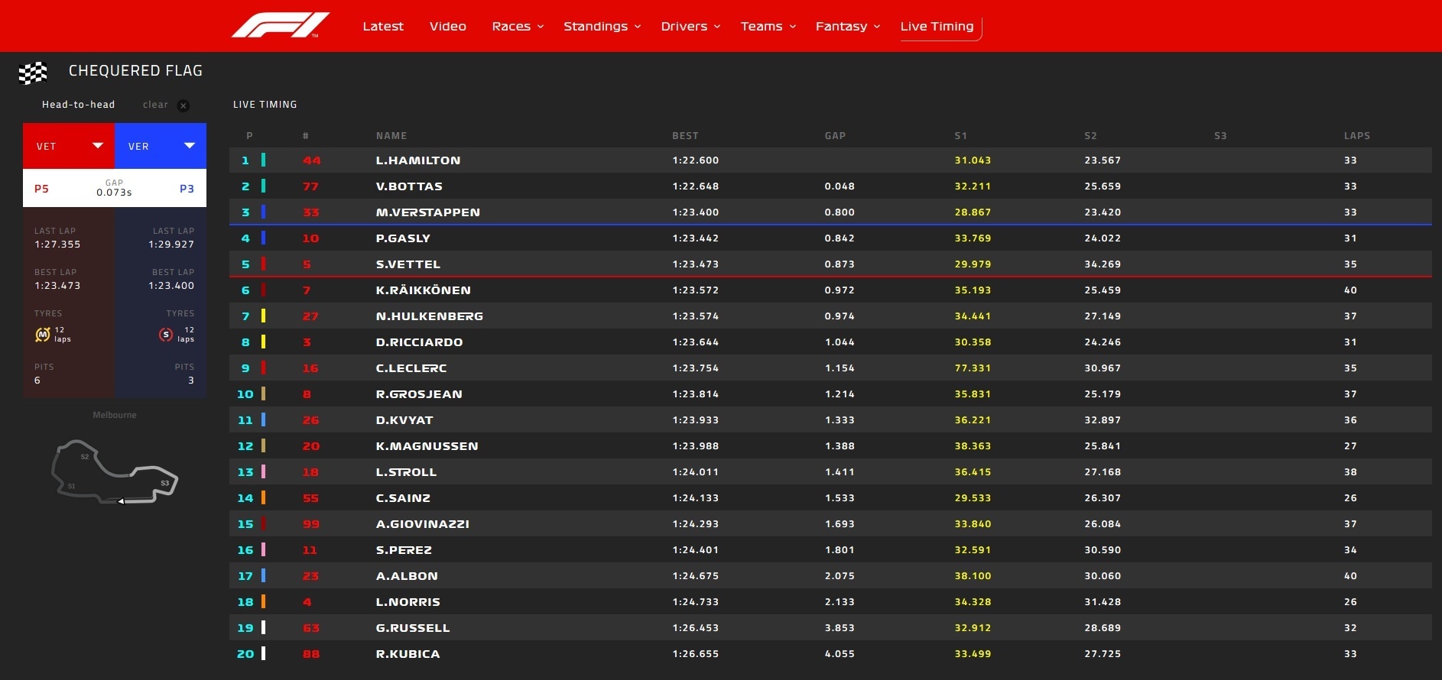1442x680 pixels.
Task: Click Stroll's pink team colour bar
Action: (264, 472)
